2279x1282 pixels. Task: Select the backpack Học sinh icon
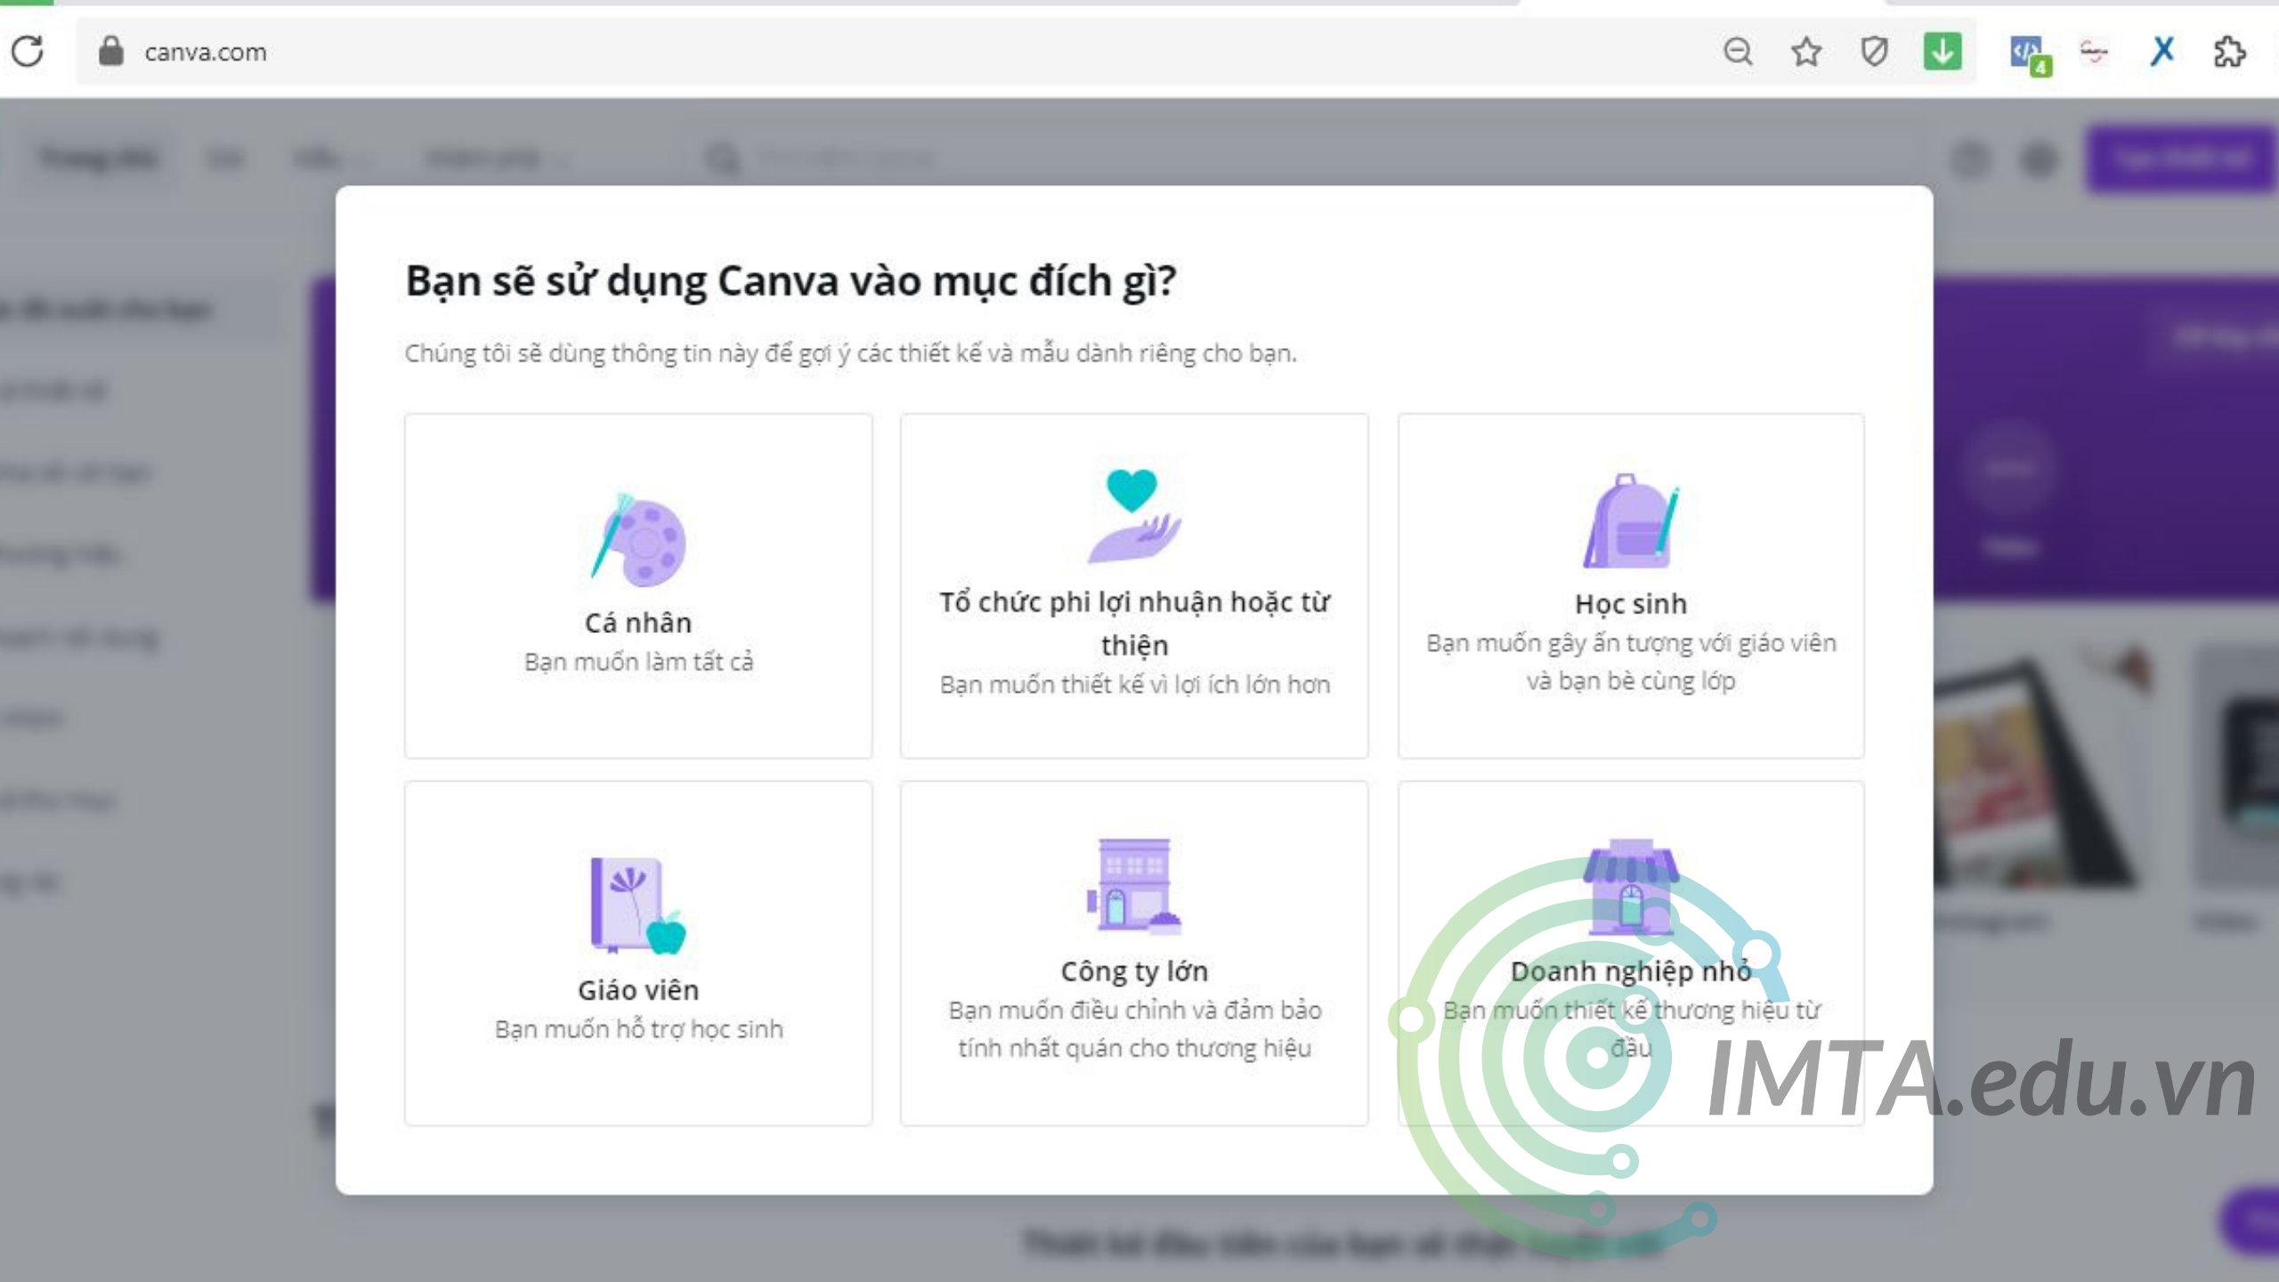(x=1631, y=521)
